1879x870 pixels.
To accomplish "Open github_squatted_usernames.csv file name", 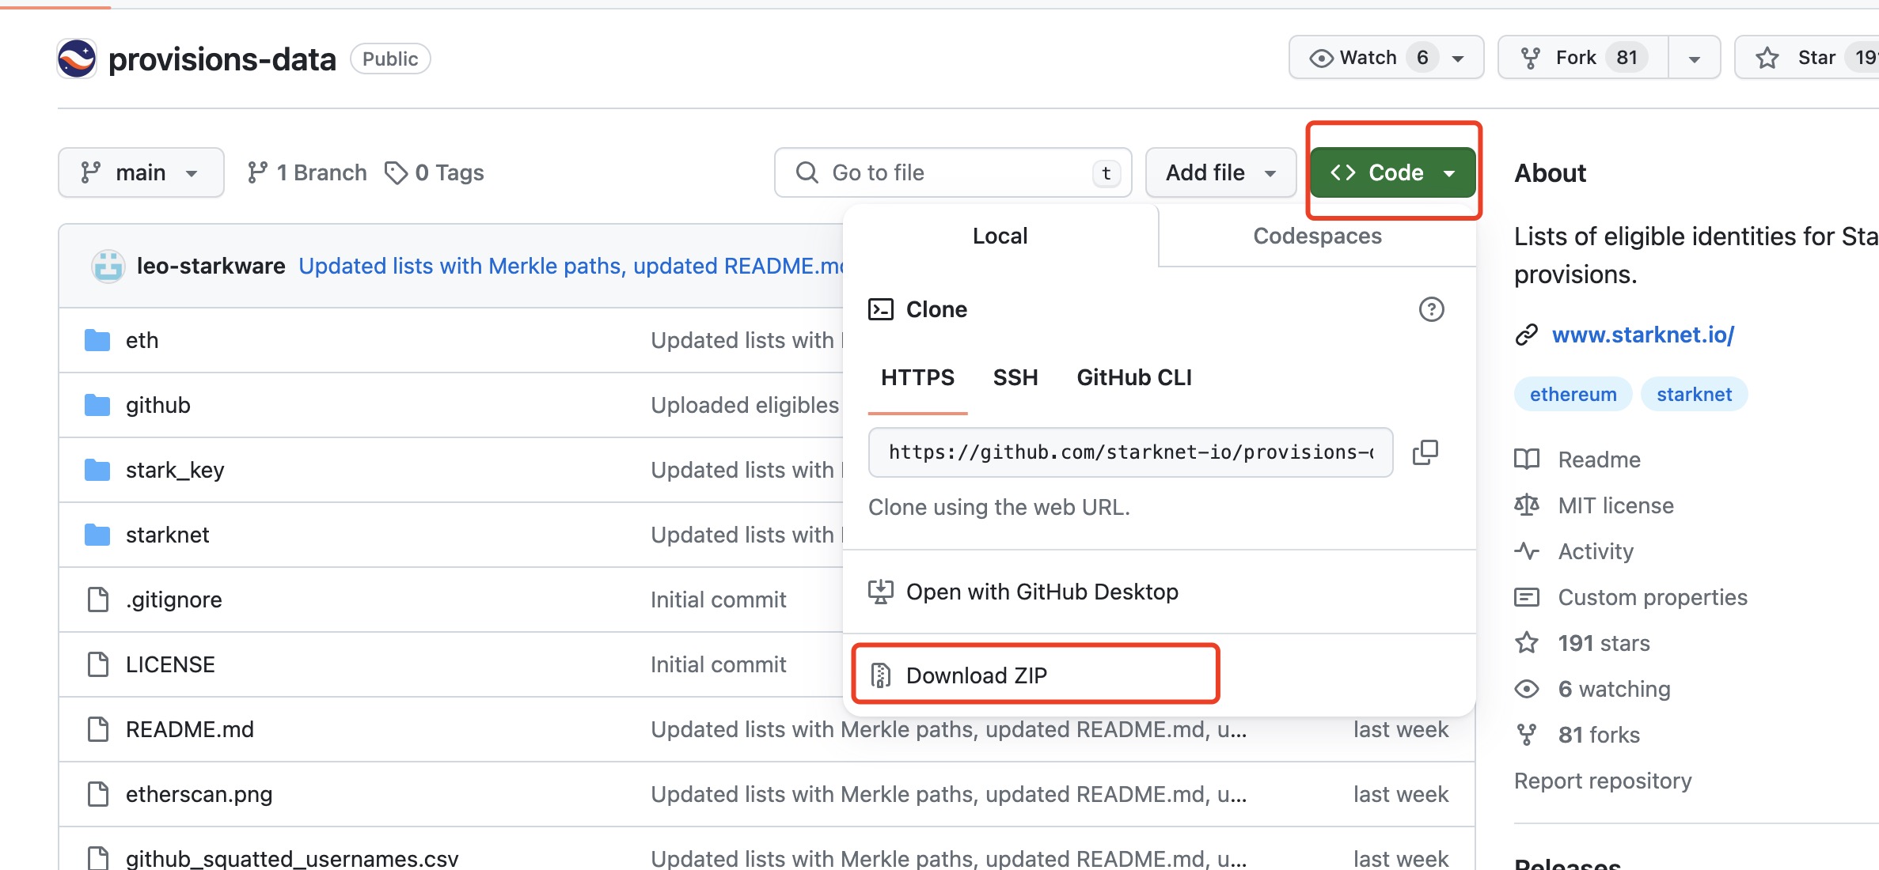I will click(292, 859).
